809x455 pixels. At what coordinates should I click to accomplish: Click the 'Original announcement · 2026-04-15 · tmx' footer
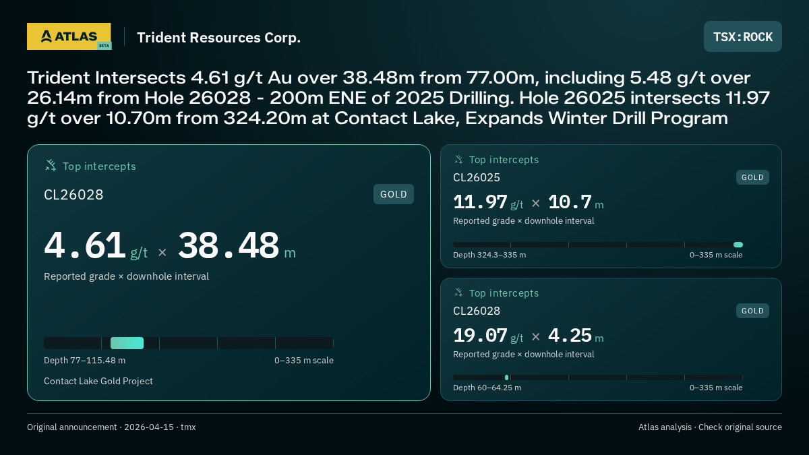[111, 427]
